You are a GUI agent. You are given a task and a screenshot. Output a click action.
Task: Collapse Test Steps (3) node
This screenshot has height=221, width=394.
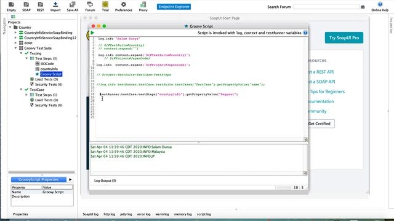pos(26,58)
